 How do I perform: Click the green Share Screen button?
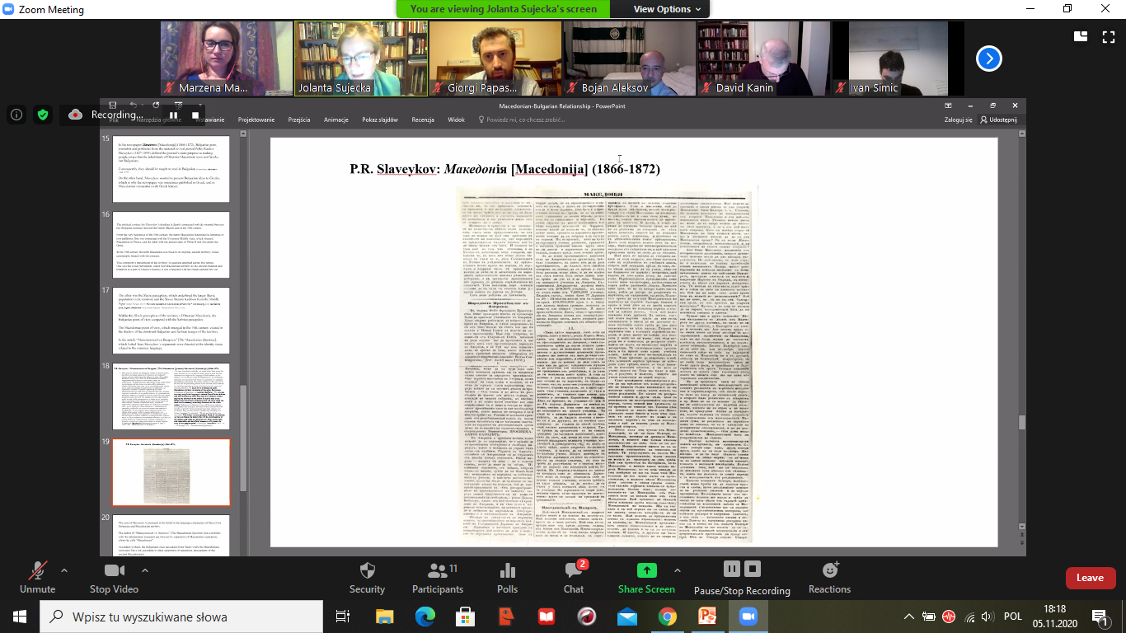pyautogui.click(x=646, y=578)
